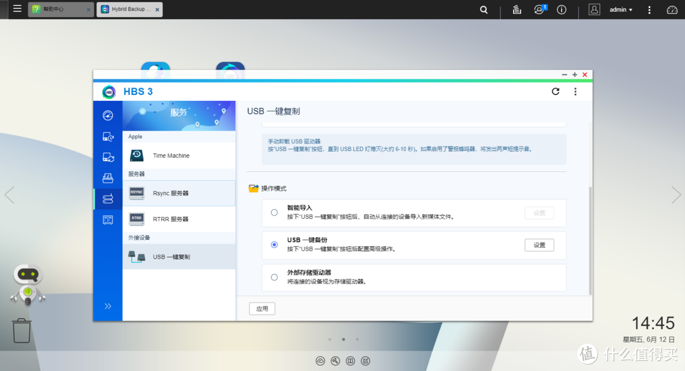Select the 外部存储驱动器 radio option
The height and width of the screenshot is (371, 685).
(275, 277)
